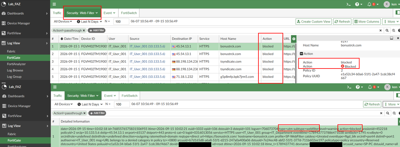This screenshot has width=400, height=147.
Task: Open Device Manager in the upper sidebar
Action: coord(25,23)
